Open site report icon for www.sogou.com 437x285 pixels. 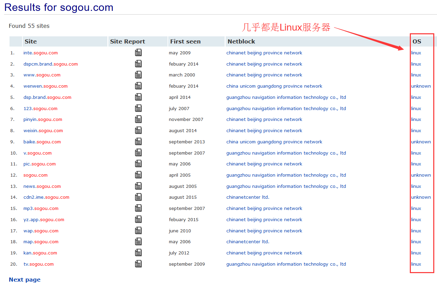tap(138, 75)
